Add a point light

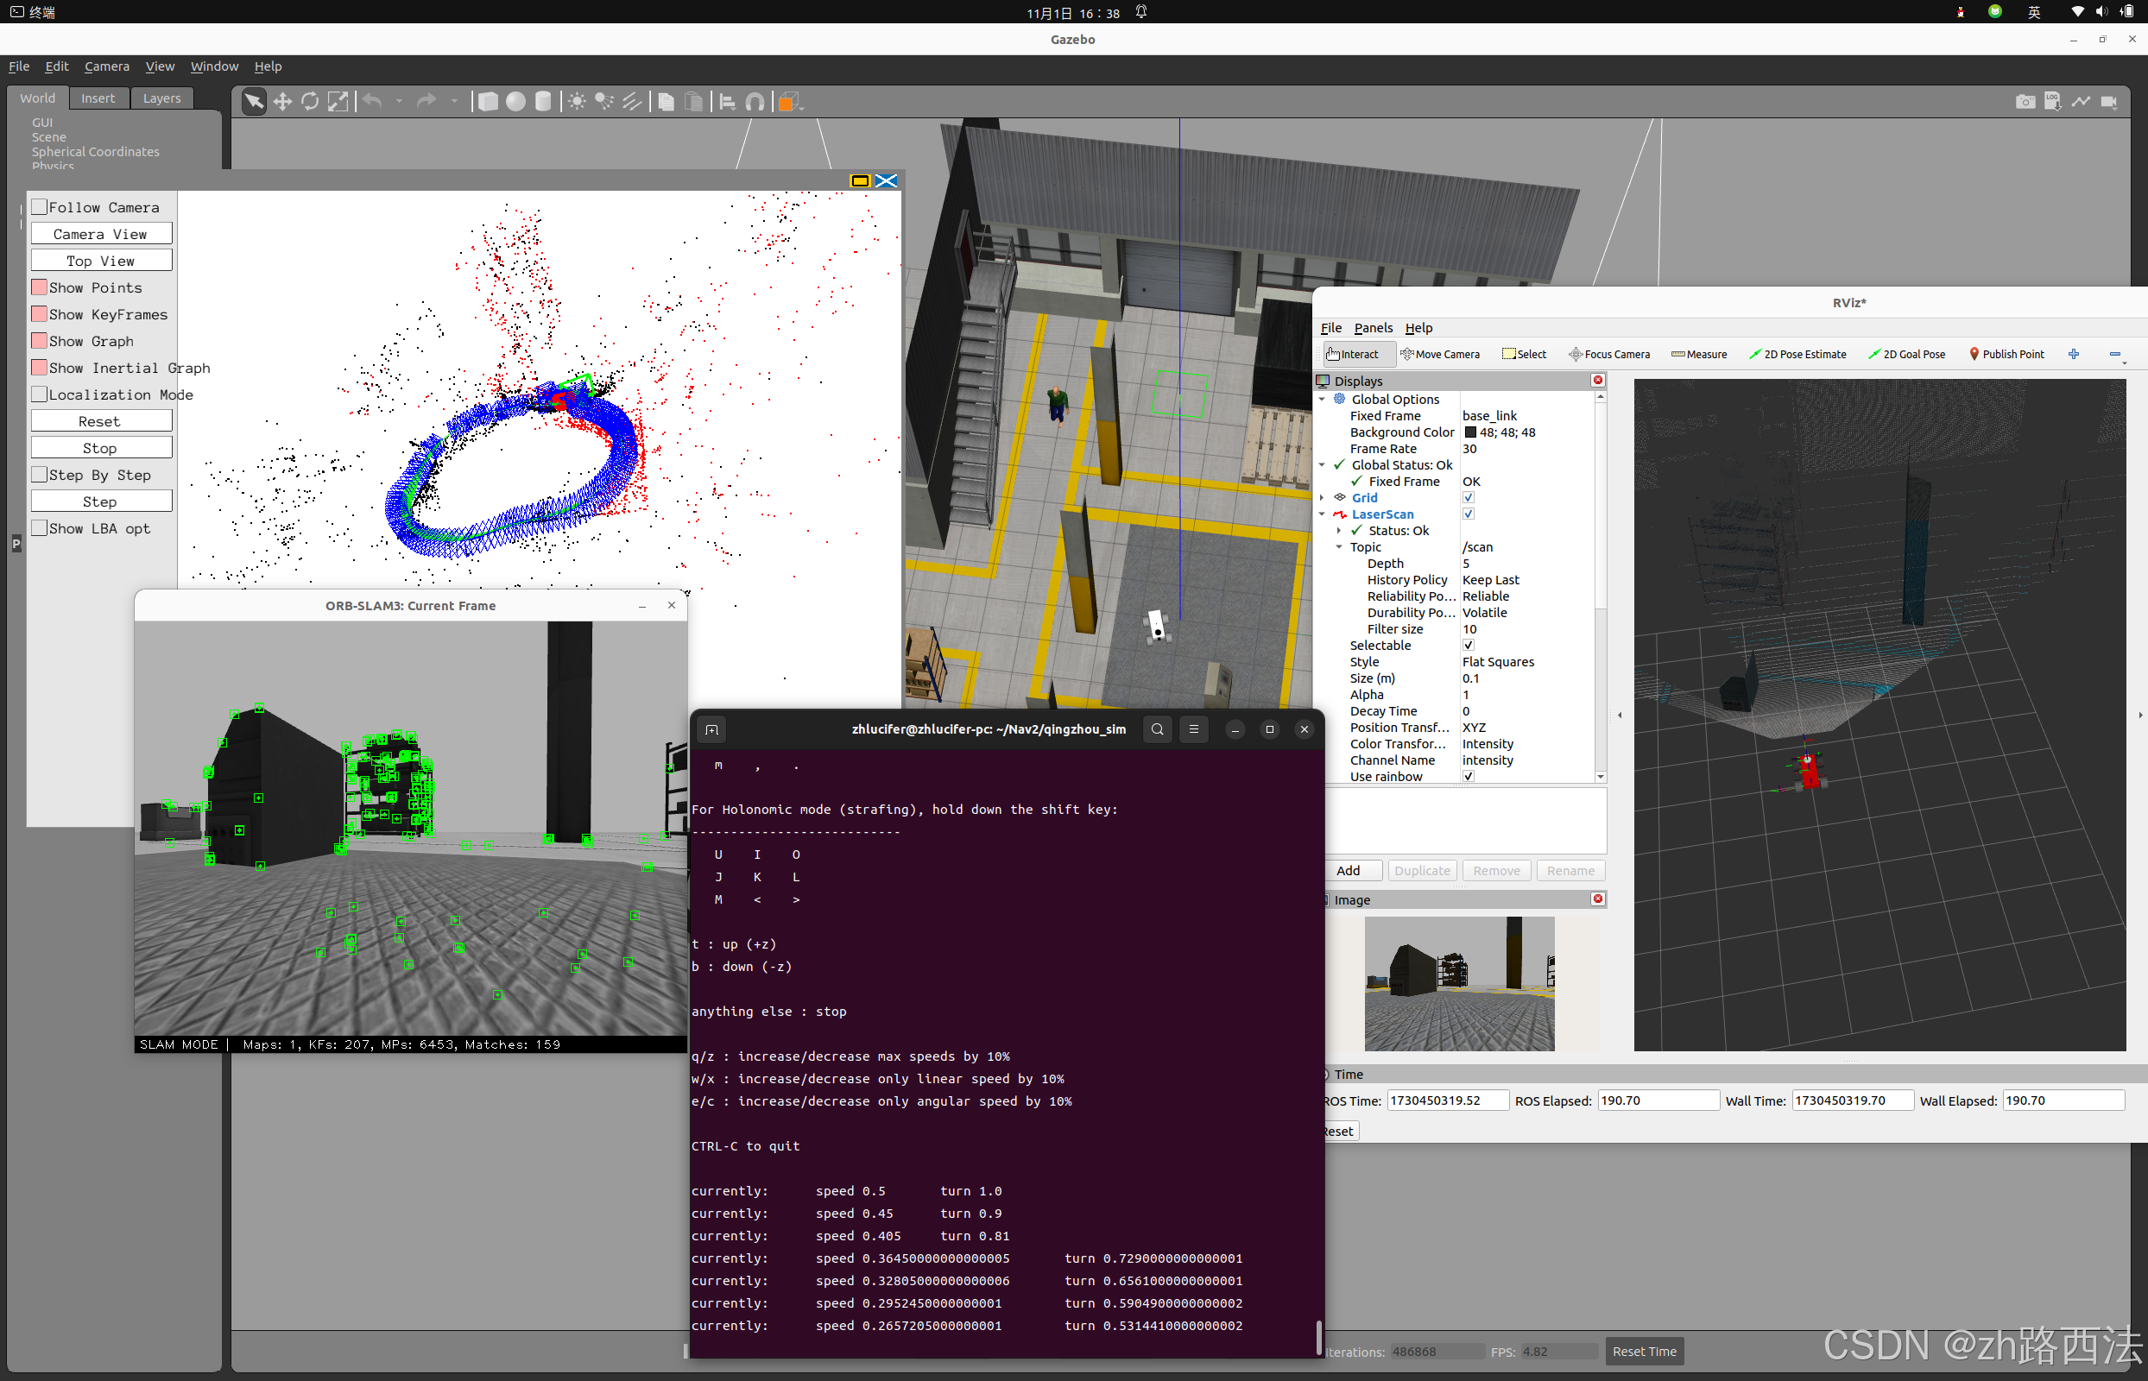pos(577,101)
